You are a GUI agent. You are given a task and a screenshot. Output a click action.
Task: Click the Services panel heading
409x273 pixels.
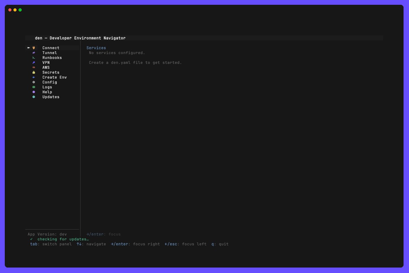(x=96, y=48)
